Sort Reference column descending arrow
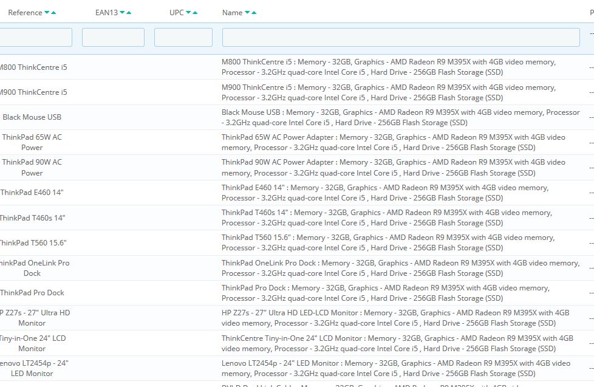The width and height of the screenshot is (594, 387). click(x=47, y=13)
